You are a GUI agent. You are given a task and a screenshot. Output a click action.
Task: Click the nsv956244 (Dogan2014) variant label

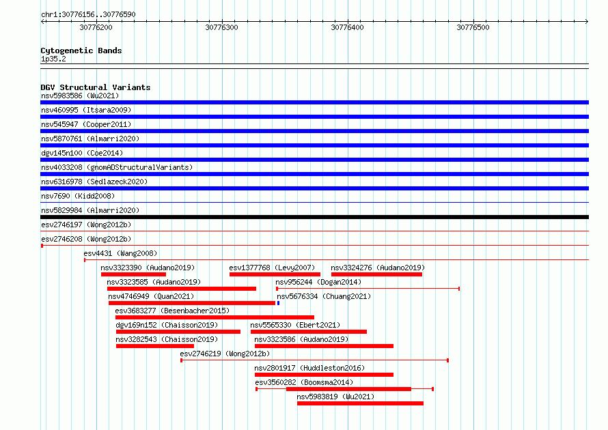click(318, 282)
